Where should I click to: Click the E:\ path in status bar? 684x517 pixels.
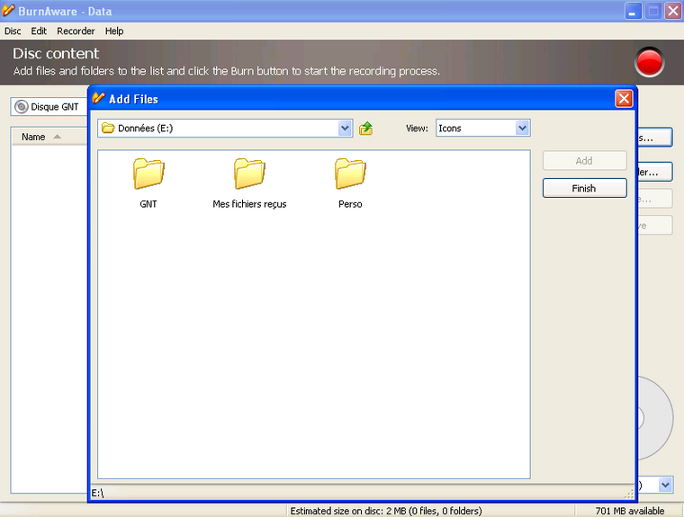pos(97,493)
